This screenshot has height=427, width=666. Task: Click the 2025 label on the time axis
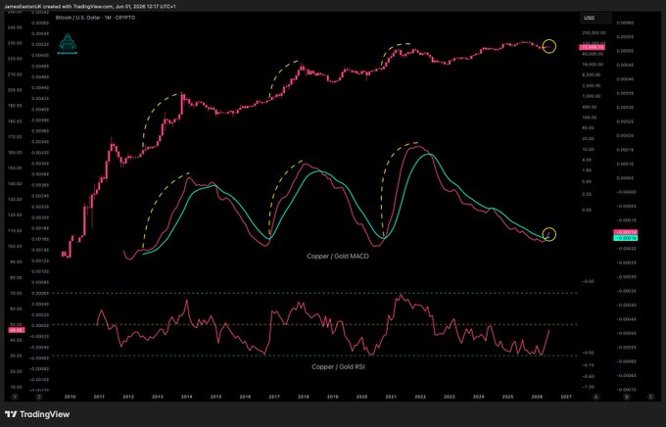pos(507,397)
